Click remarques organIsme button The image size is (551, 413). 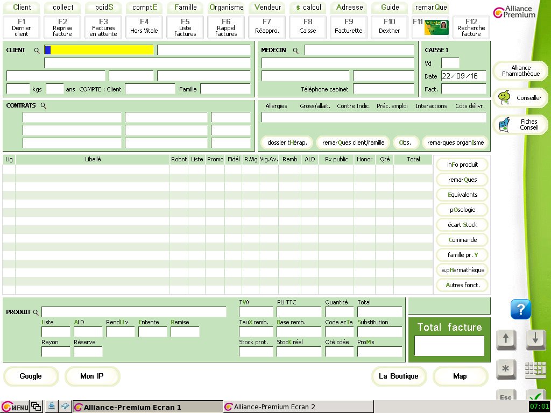[x=455, y=143]
